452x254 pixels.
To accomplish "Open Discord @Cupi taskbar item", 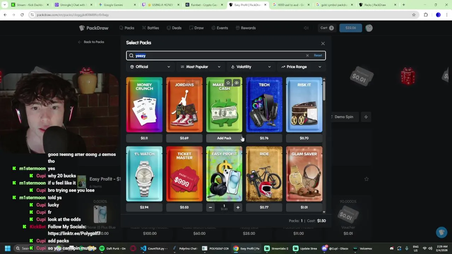I will coord(335,248).
